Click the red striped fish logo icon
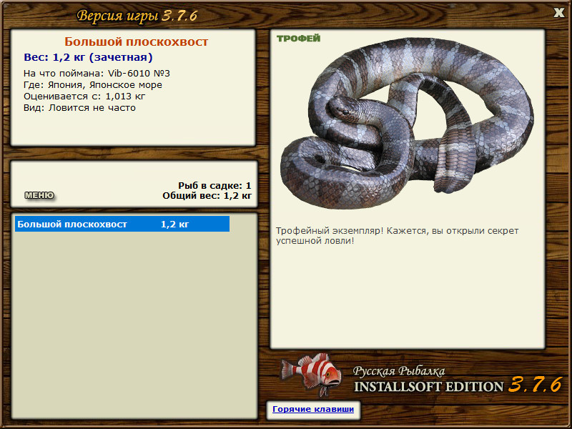 click(x=311, y=374)
